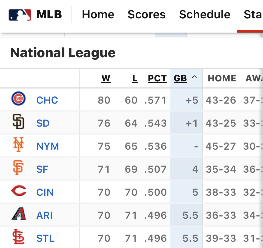The image size is (263, 248).
Task: Click the St. Louis Cardinals logo
Action: tap(18, 237)
